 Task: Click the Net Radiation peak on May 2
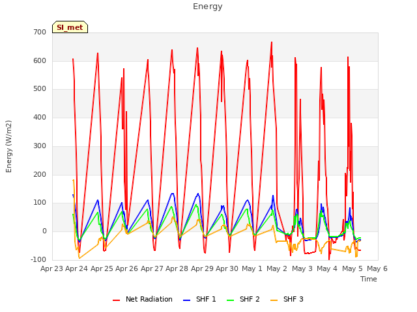pyautogui.click(x=272, y=42)
